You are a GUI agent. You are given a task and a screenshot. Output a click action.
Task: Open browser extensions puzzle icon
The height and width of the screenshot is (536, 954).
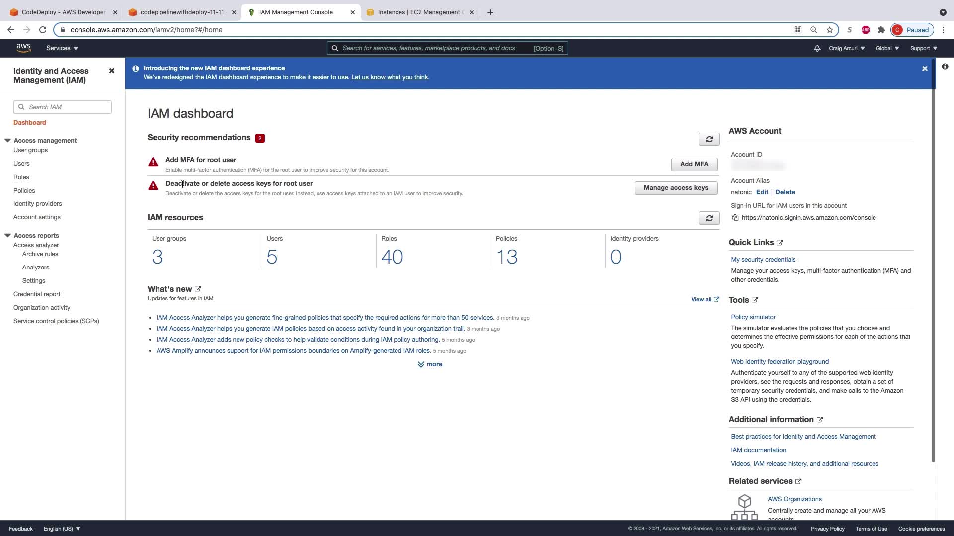click(881, 30)
